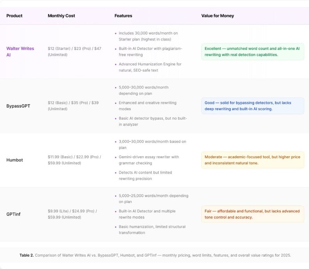Click the Monthly Cost column header
The image size is (309, 269).
point(61,16)
